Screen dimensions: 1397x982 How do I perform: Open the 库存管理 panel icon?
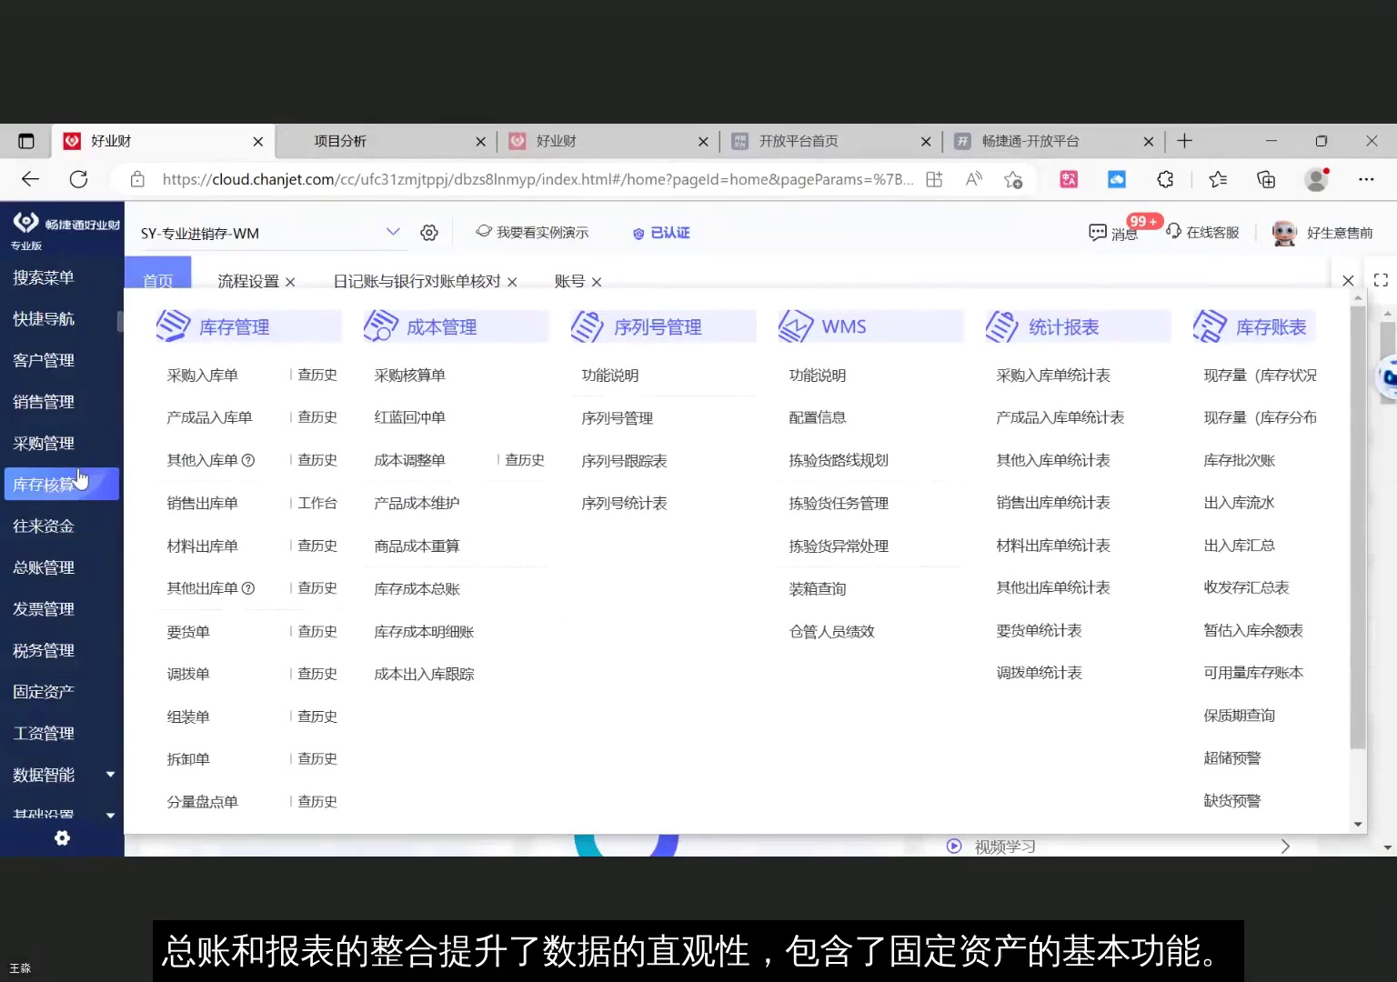(174, 326)
